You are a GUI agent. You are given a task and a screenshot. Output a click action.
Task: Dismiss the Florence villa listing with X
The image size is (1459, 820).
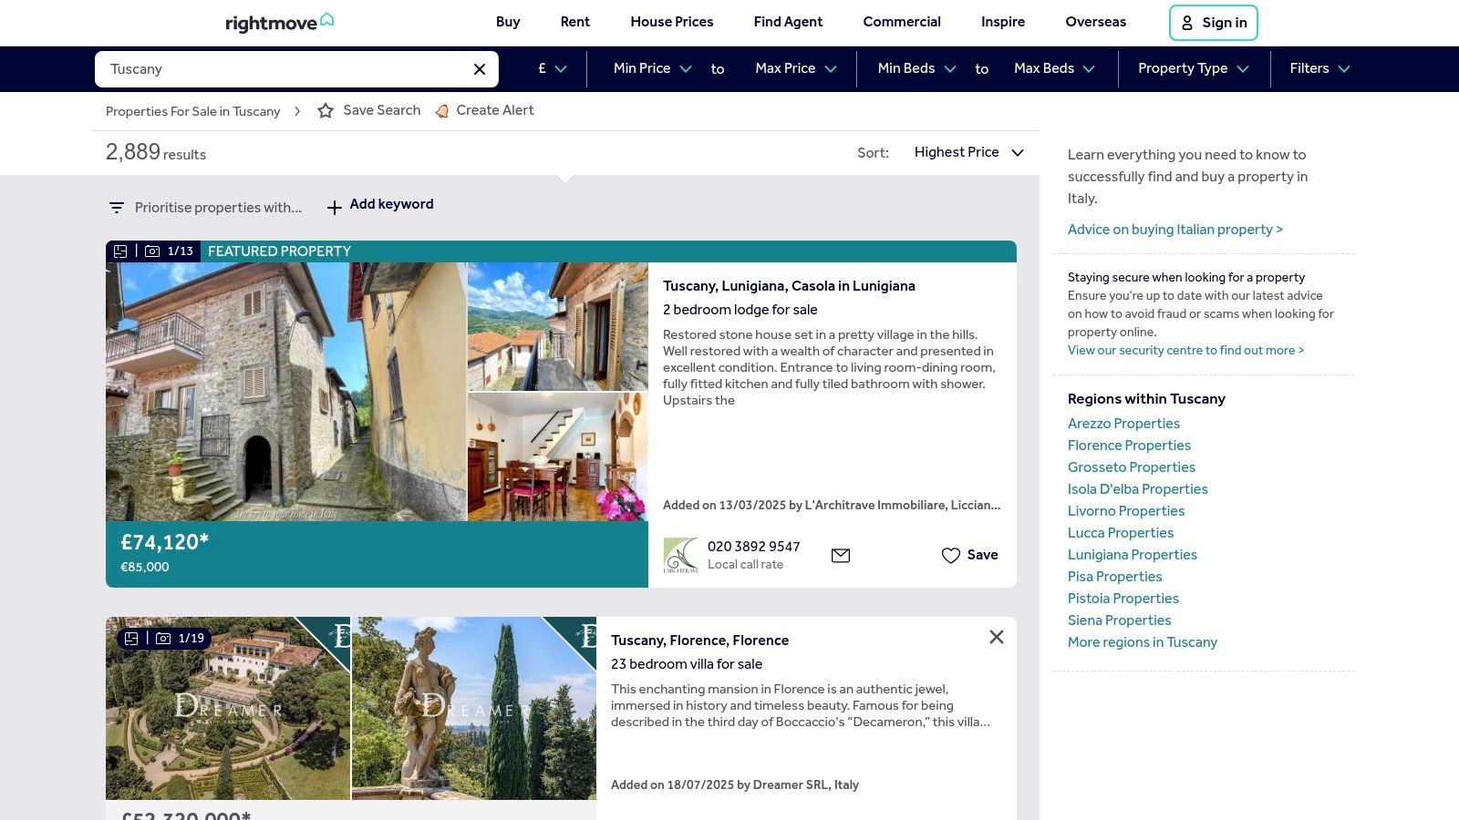(x=997, y=637)
